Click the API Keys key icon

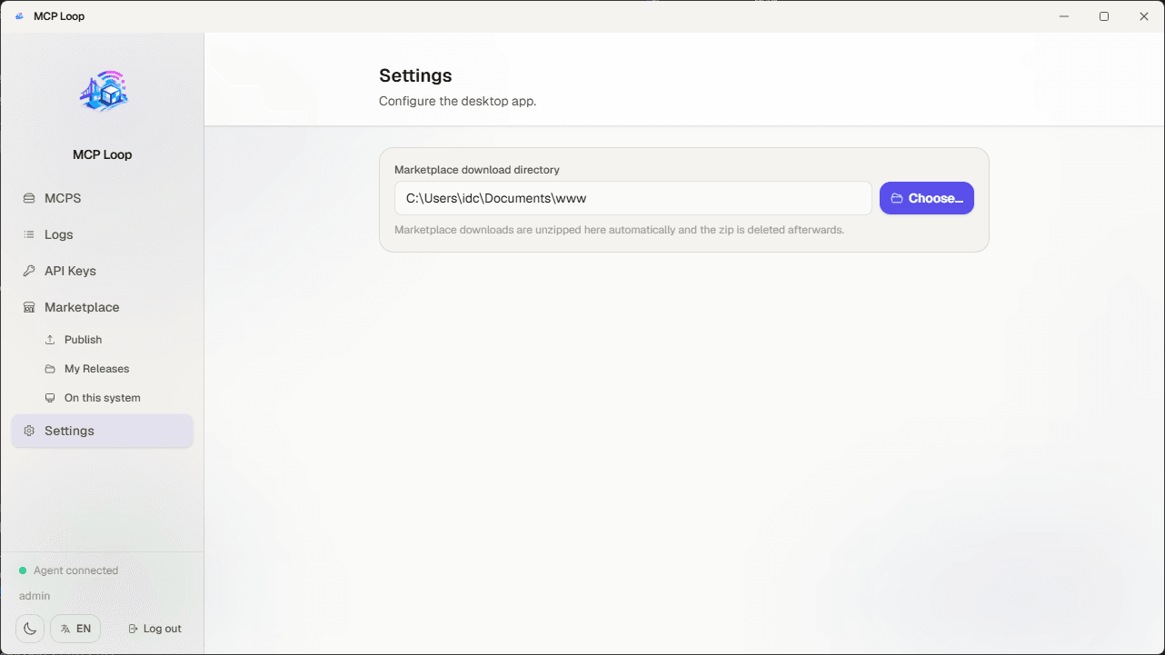point(29,271)
